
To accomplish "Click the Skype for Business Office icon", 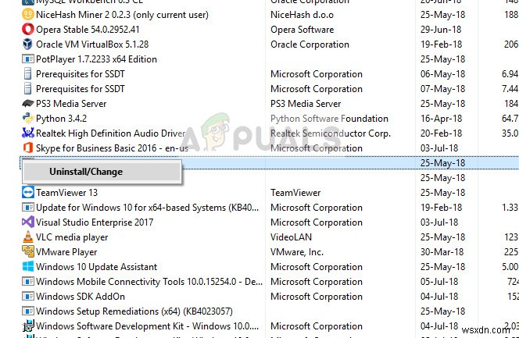I will pos(28,148).
